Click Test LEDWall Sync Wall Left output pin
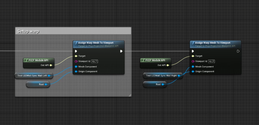This screenshot has height=125, width=259. point(49,76)
